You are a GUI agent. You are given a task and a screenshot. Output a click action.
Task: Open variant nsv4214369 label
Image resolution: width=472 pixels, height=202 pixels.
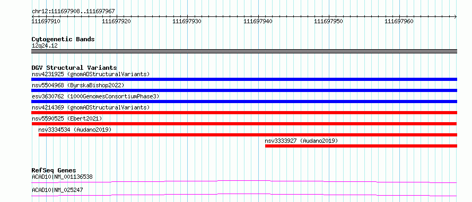click(91, 107)
